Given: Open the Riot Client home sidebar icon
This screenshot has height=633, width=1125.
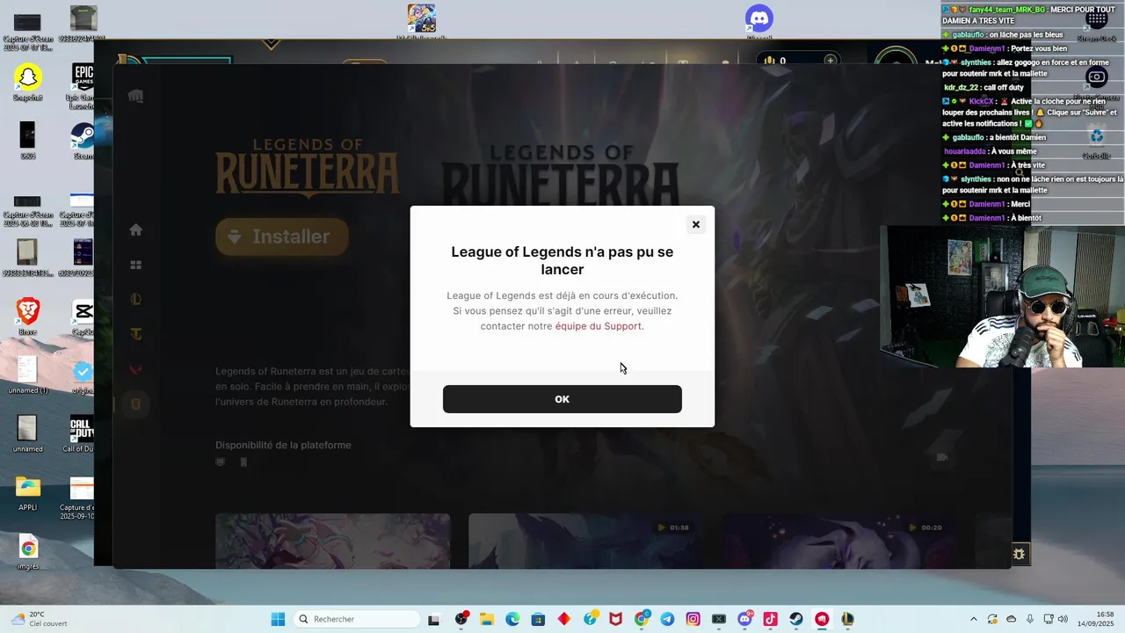Looking at the screenshot, I should [x=135, y=230].
